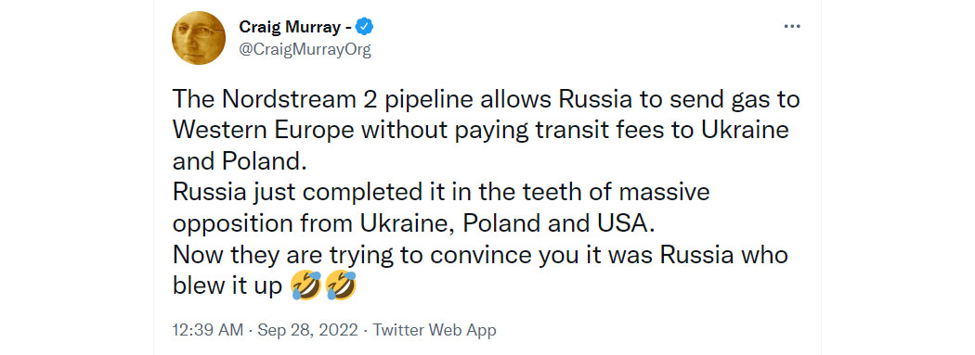Viewport: 975px width, 355px height.
Task: Click the blue verified badge
Action: (366, 27)
